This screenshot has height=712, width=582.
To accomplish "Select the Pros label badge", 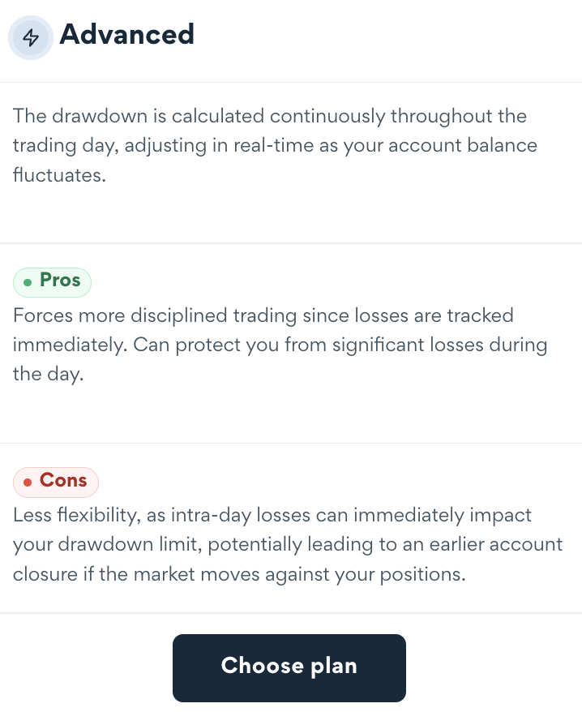I will (53, 281).
